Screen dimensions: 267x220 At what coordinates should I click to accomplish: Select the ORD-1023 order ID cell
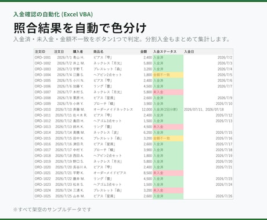pos(43,185)
